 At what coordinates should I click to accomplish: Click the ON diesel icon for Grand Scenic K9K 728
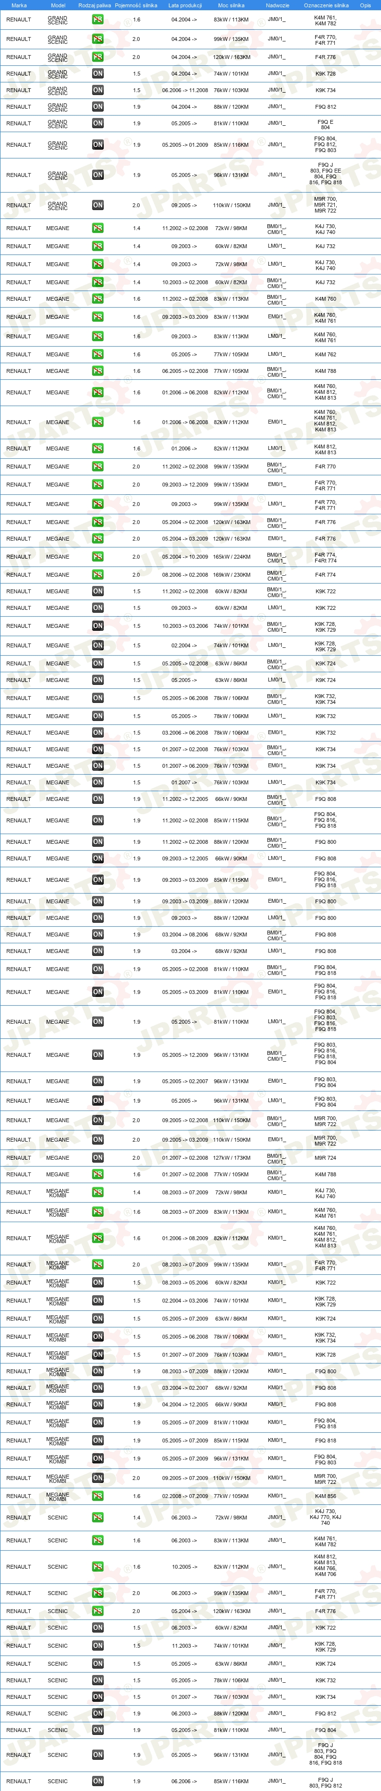pos(98,73)
